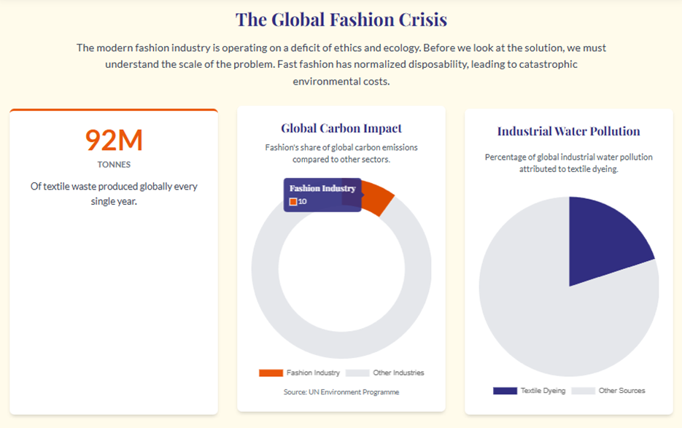Click the 92M tonnes statistic
This screenshot has width=682, height=428.
[x=114, y=139]
